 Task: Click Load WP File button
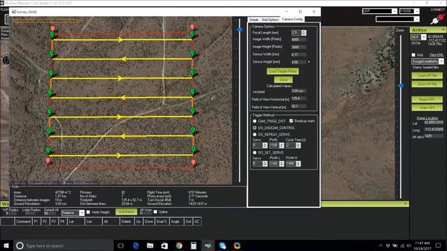[x=427, y=75]
